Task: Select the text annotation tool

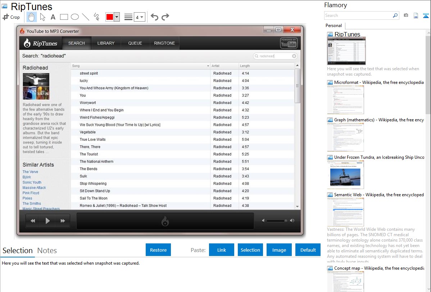Action: (53, 17)
